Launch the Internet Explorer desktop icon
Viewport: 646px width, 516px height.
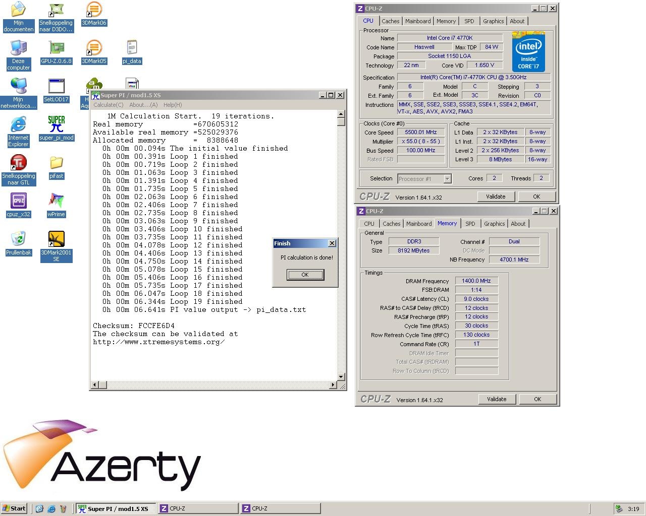[18, 132]
